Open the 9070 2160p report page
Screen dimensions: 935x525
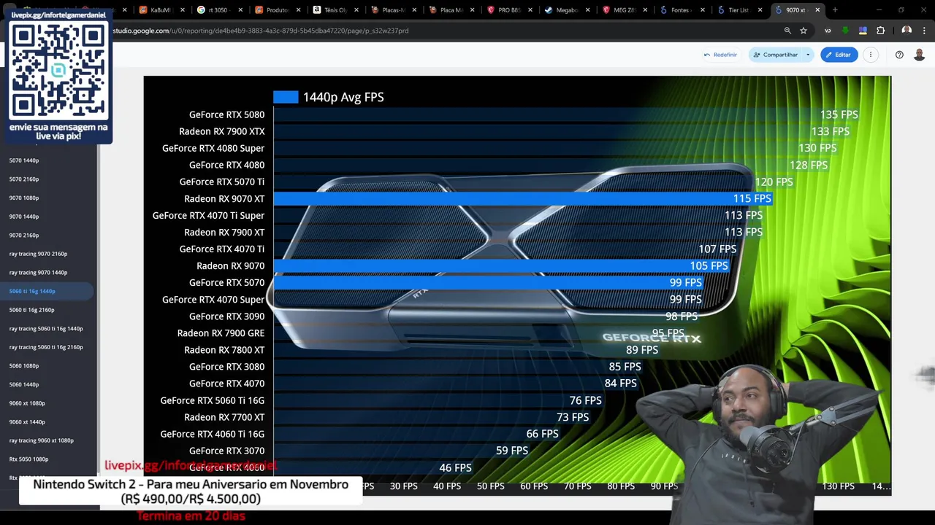pos(24,236)
